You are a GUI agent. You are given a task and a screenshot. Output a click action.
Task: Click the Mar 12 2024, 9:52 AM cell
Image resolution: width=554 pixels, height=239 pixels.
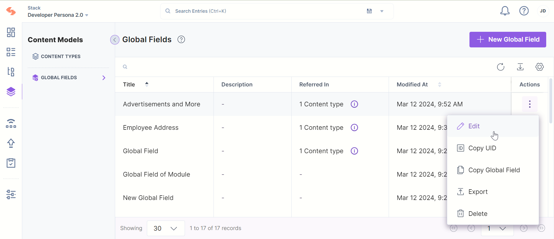(430, 104)
